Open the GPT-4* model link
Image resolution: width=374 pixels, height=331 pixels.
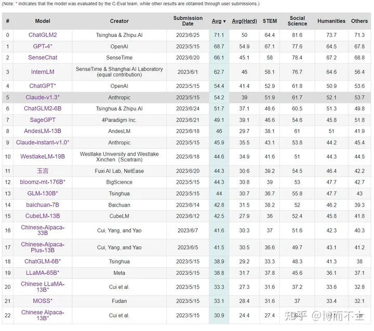click(x=43, y=46)
